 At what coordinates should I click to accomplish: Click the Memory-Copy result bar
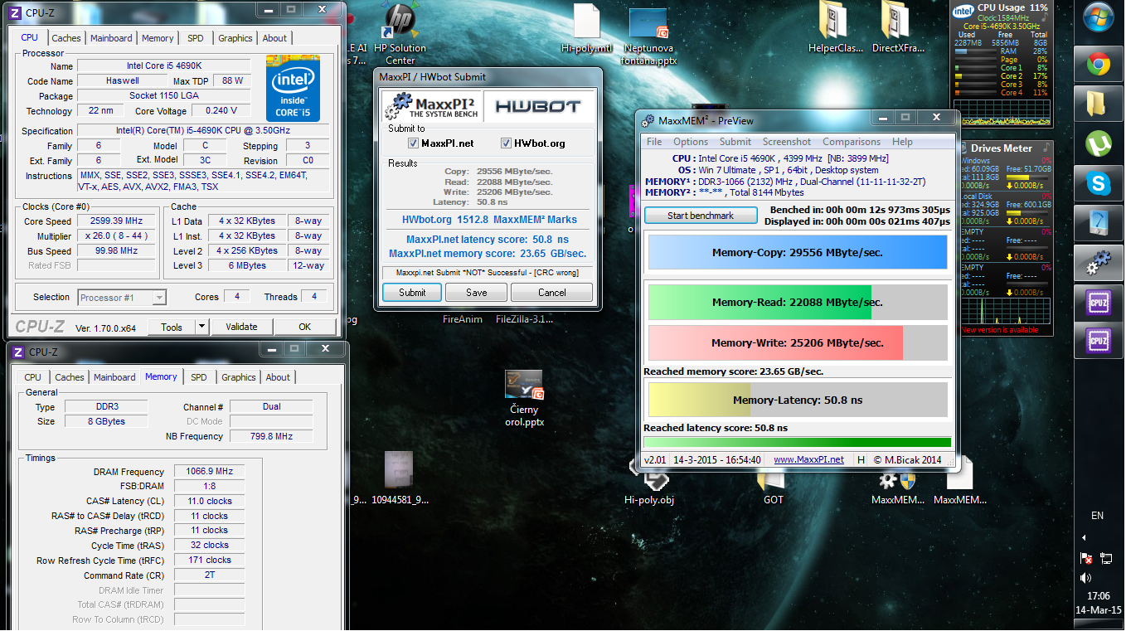pyautogui.click(x=797, y=253)
